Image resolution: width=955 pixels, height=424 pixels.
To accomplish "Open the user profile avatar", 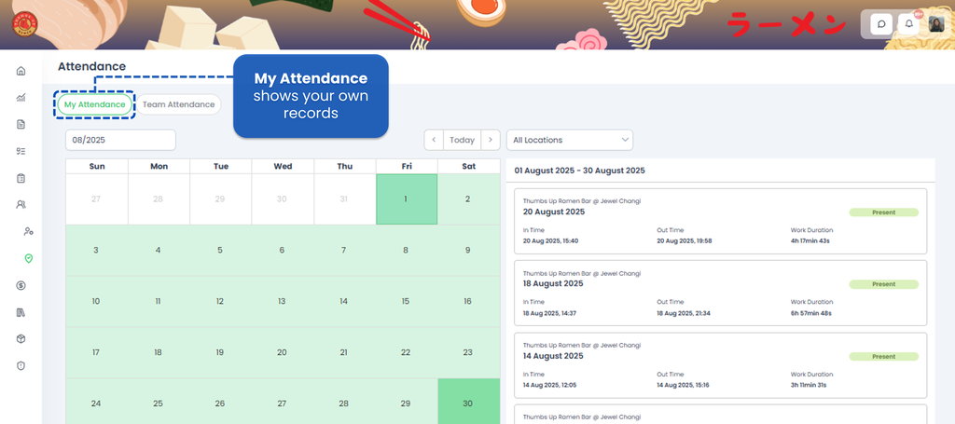I will pos(935,24).
